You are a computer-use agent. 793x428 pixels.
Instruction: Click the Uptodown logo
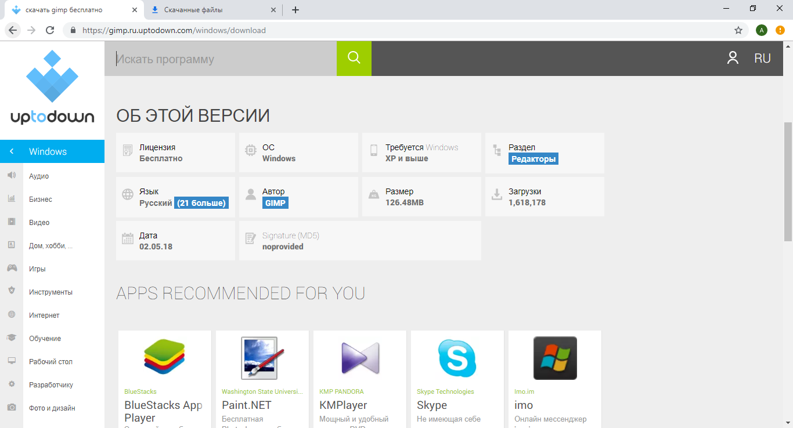pyautogui.click(x=52, y=88)
